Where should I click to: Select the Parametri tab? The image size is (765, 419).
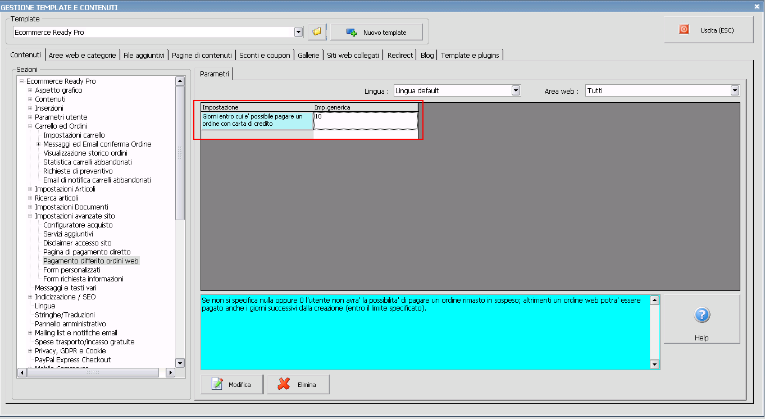(215, 74)
